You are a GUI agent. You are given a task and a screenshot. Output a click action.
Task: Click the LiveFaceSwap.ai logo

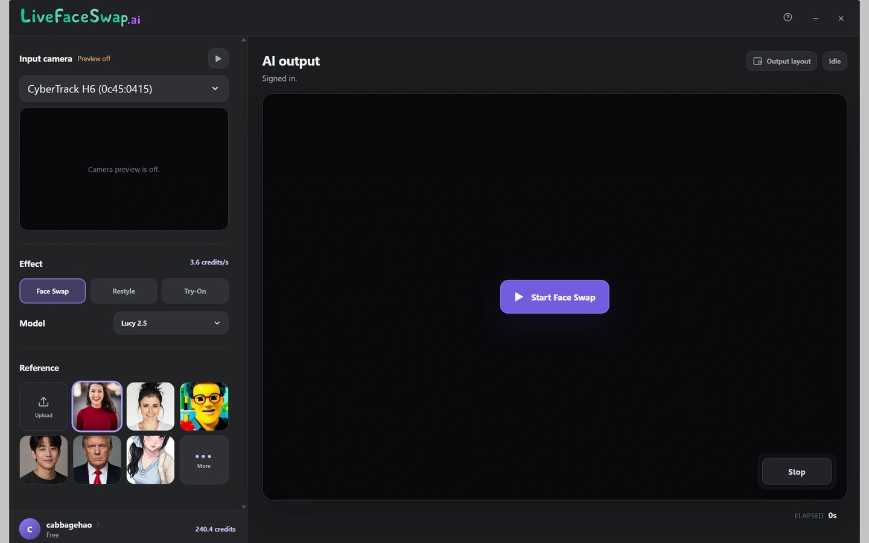point(80,17)
